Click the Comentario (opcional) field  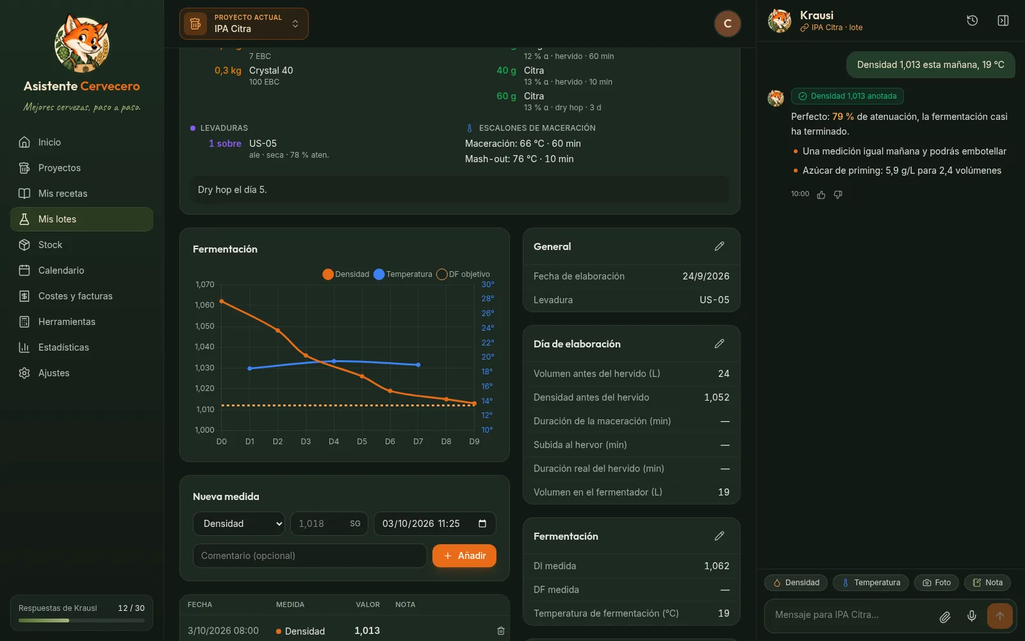tap(310, 556)
